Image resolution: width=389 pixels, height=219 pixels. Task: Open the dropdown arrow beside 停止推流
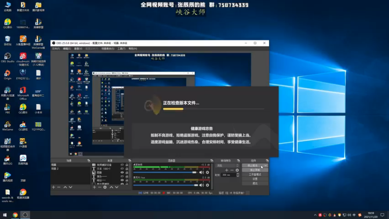265,165
